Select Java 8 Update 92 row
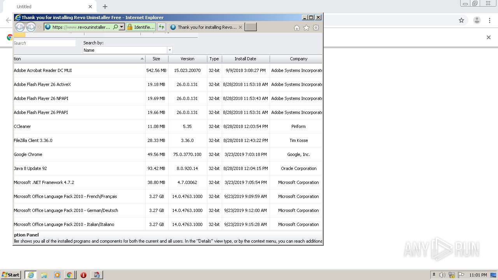 tap(168, 168)
